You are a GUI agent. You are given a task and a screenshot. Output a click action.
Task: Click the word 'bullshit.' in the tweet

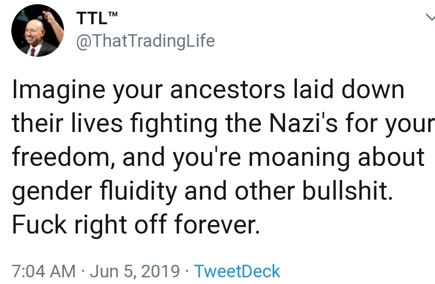click(347, 190)
